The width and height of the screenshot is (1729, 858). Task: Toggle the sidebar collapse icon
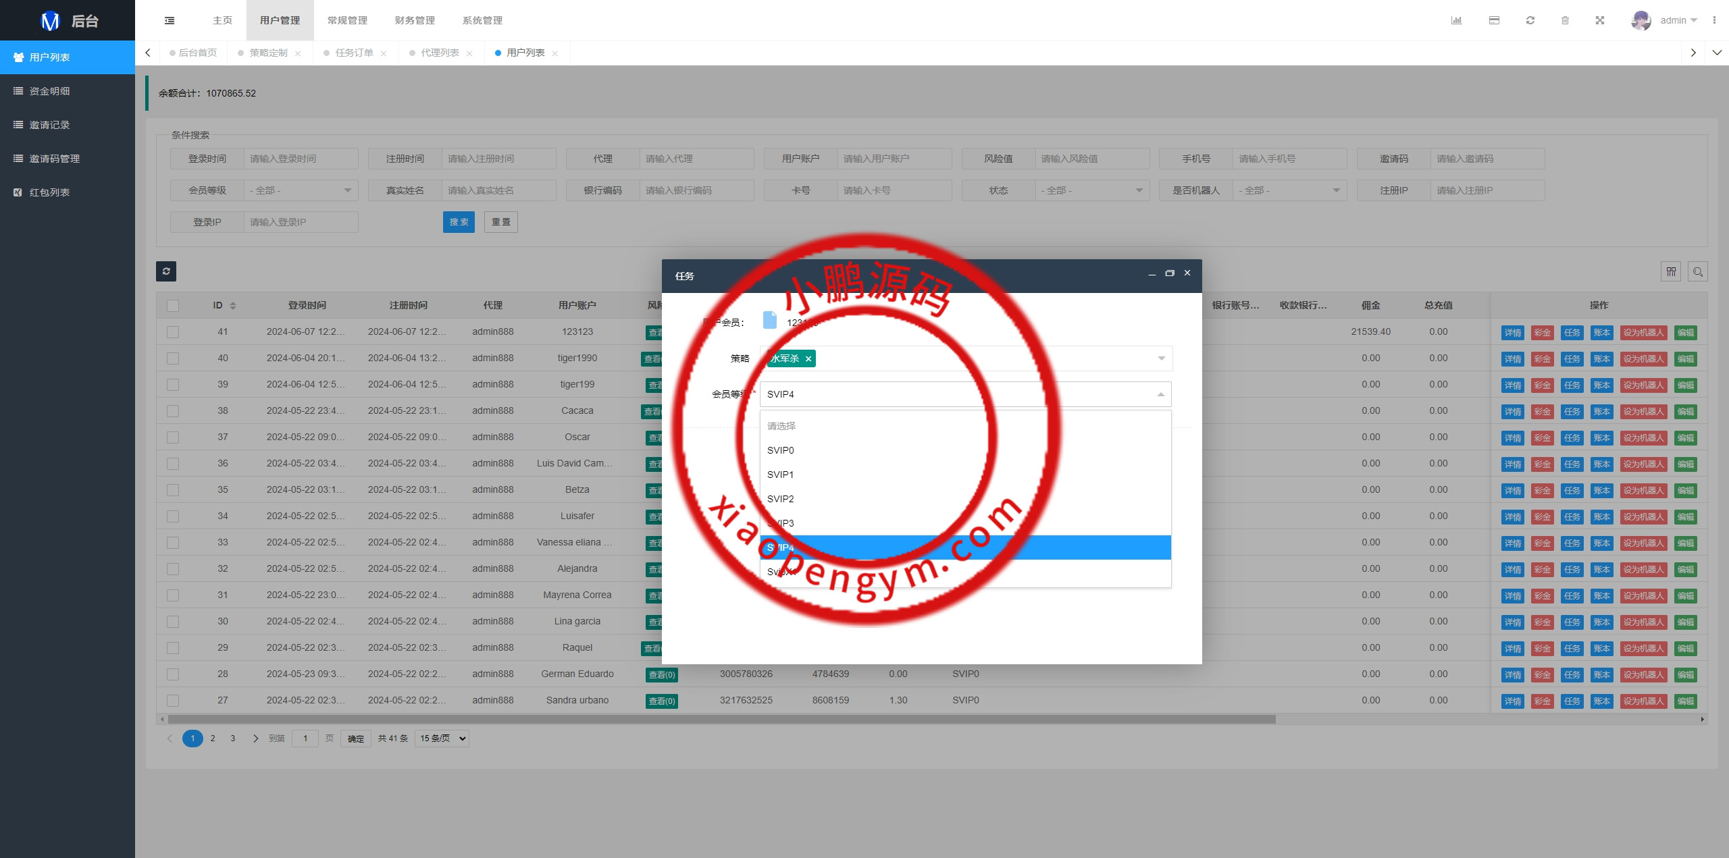tap(170, 20)
